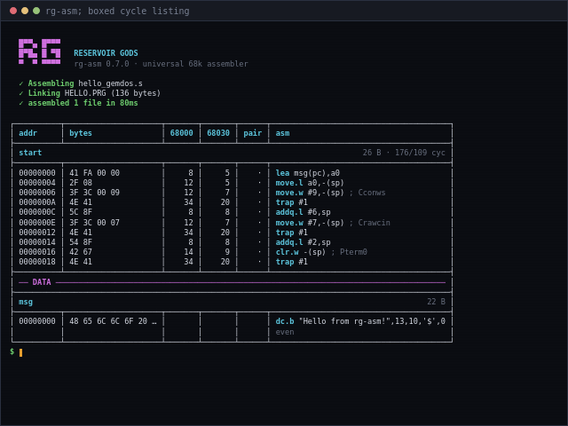The width and height of the screenshot is (568, 426).
Task: Click the 'Linking HELLO.PRG (136 bytes)' line
Action: point(90,93)
